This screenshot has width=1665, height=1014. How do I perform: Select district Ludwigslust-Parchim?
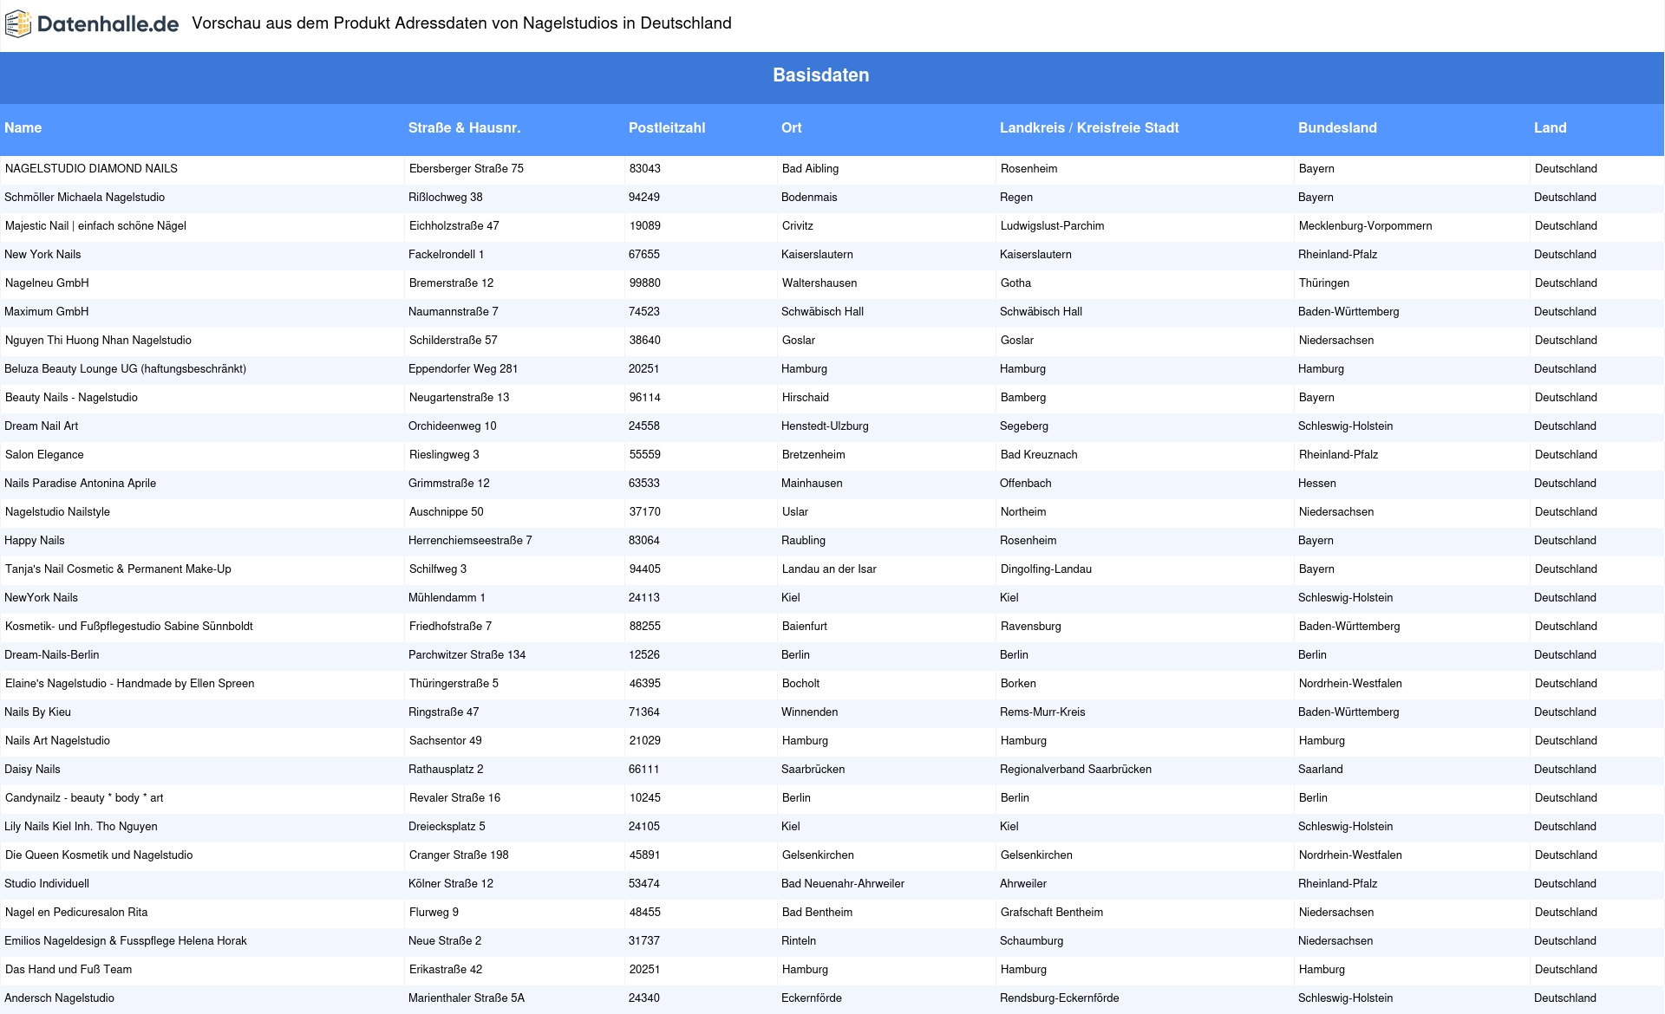pos(1053,226)
